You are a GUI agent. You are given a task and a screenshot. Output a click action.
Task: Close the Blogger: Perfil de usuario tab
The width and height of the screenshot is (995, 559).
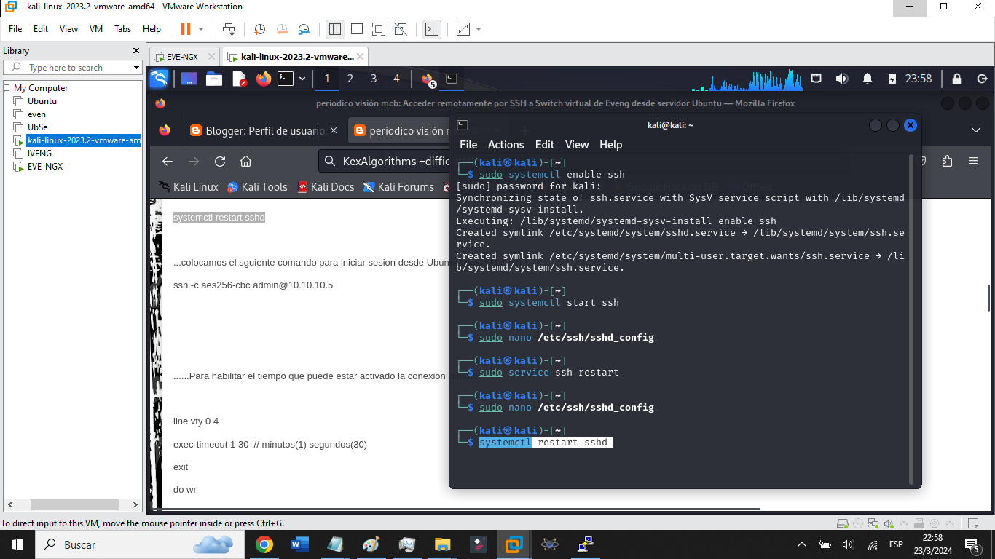(x=334, y=131)
